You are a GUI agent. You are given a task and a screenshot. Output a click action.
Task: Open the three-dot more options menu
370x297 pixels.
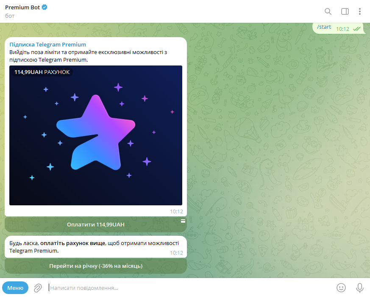[x=360, y=11]
